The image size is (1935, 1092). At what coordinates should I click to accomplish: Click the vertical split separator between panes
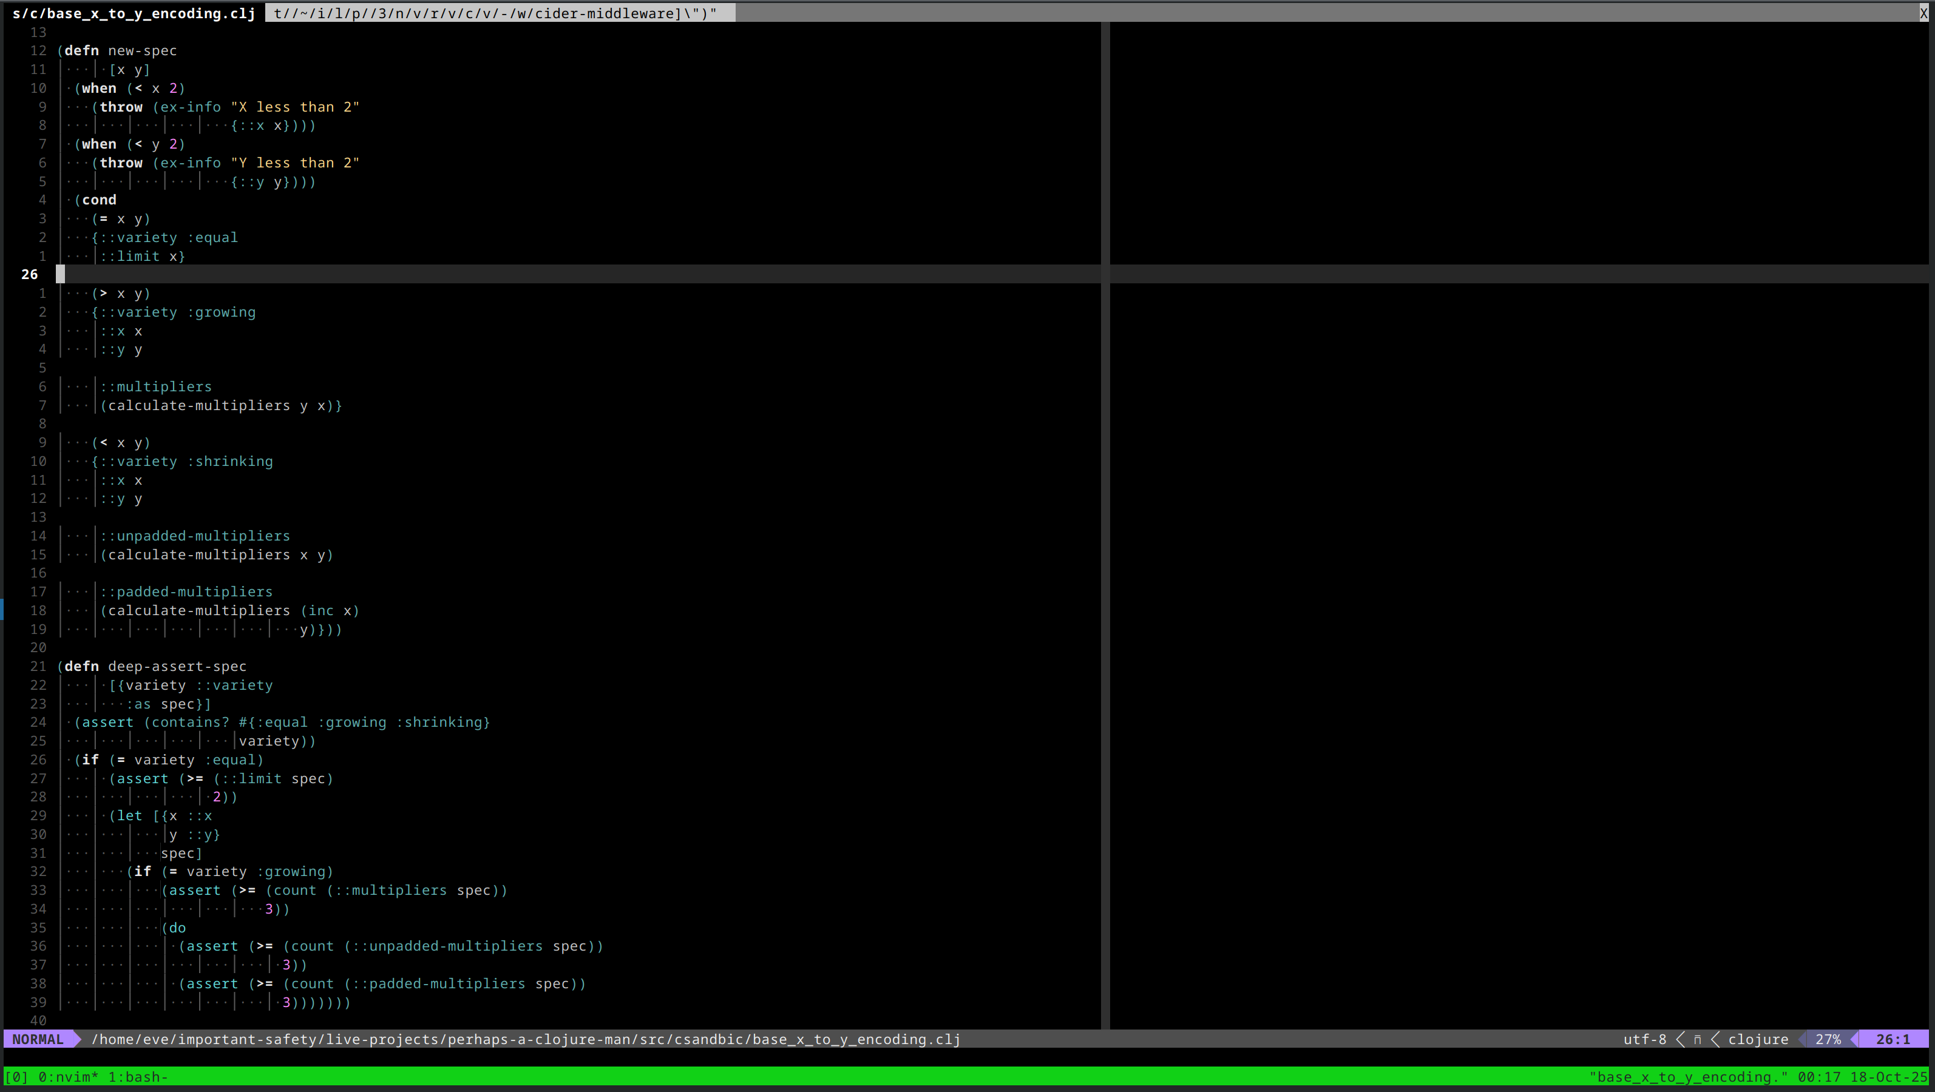point(1105,526)
